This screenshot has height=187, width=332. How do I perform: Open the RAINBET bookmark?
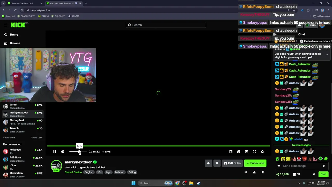(74, 16)
